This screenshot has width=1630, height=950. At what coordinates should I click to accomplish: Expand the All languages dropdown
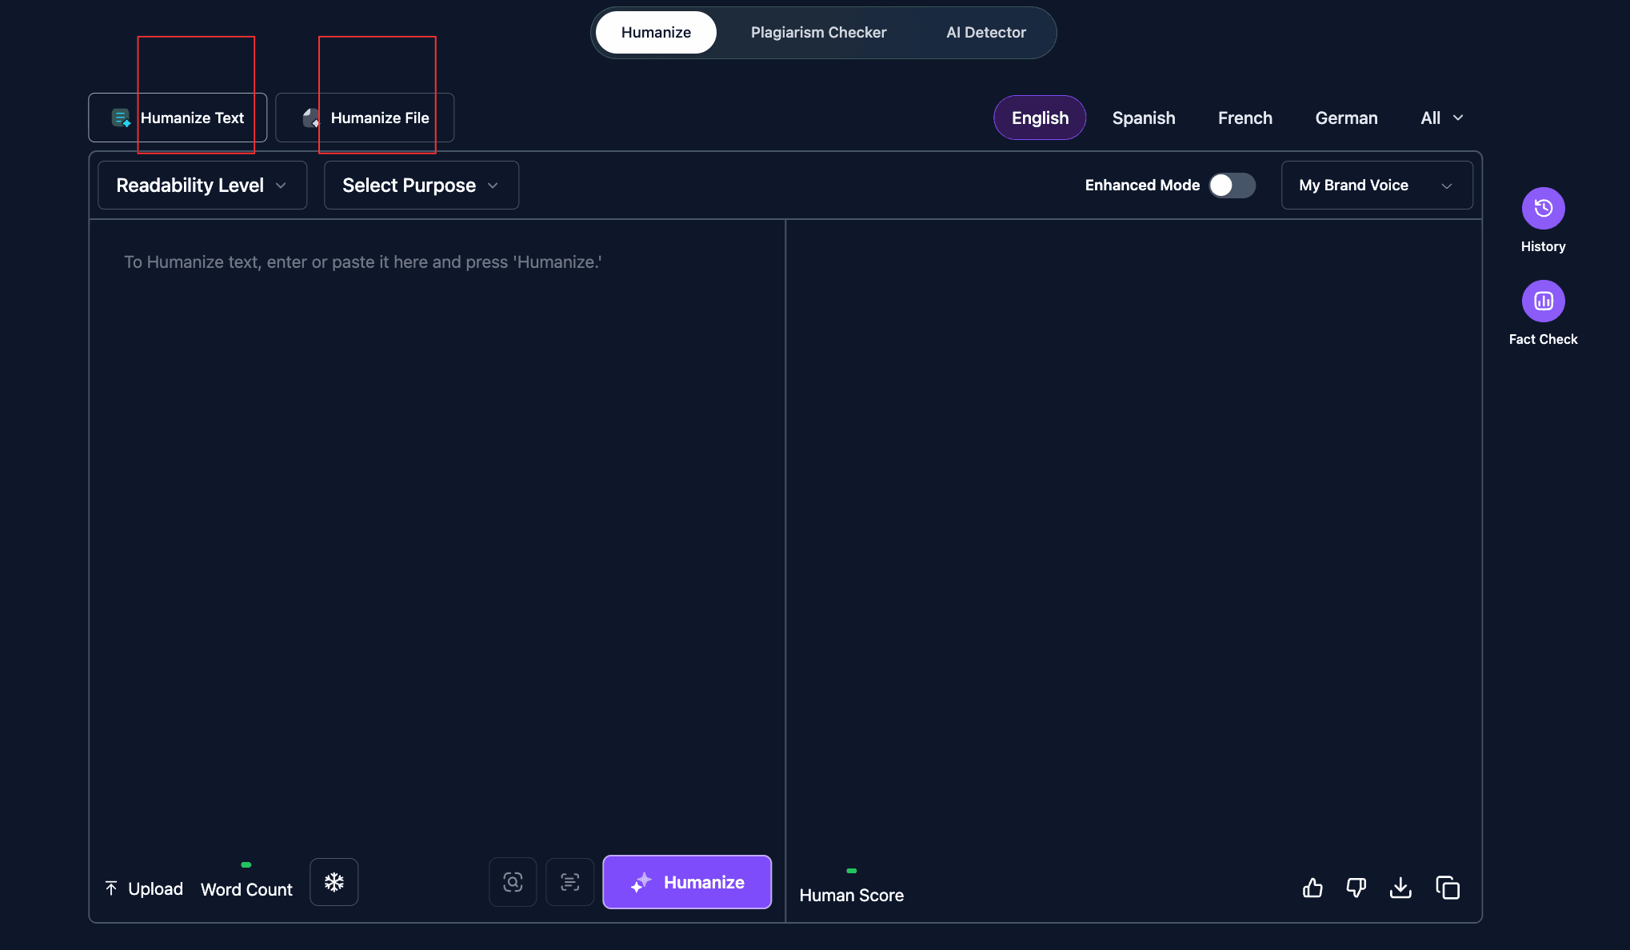1442,118
